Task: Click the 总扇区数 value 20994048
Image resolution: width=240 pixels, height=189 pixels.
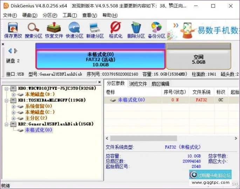Action: (x=192, y=161)
